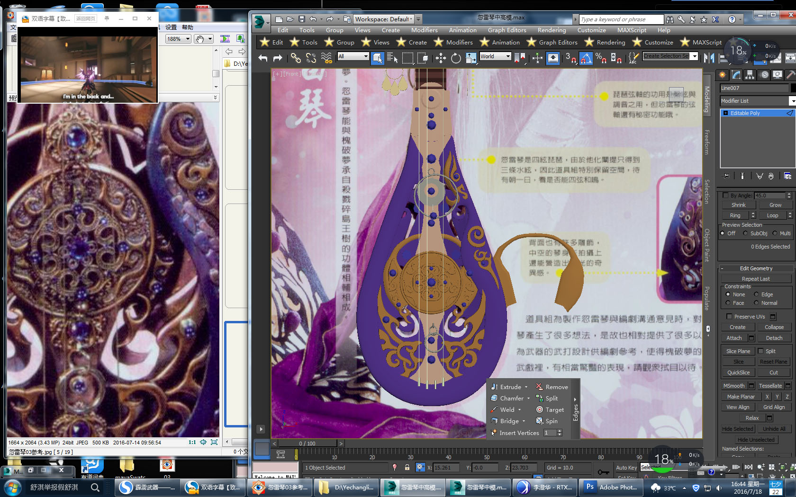Open Select by Name dialog

coord(392,58)
